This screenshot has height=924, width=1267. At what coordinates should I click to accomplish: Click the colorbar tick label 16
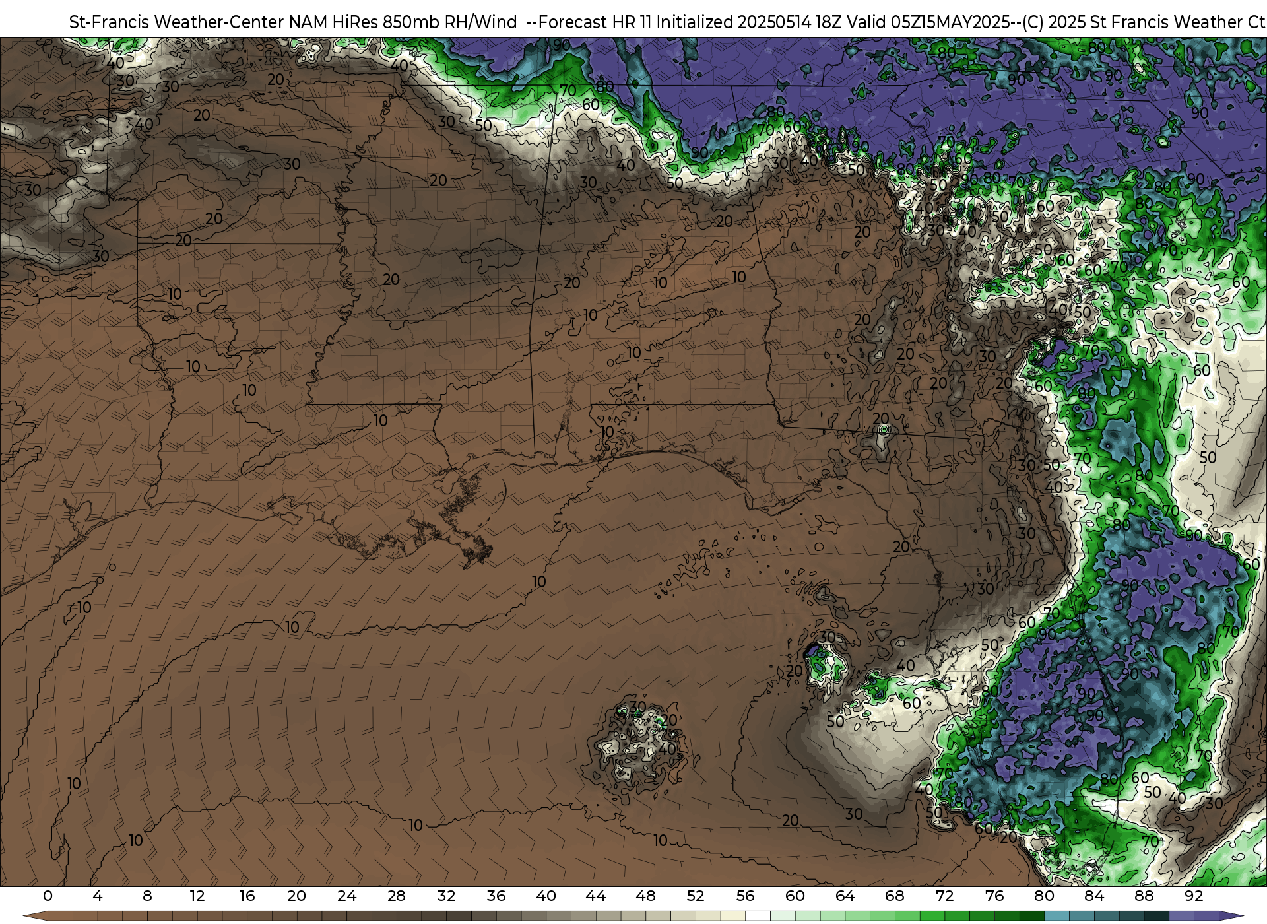(247, 896)
